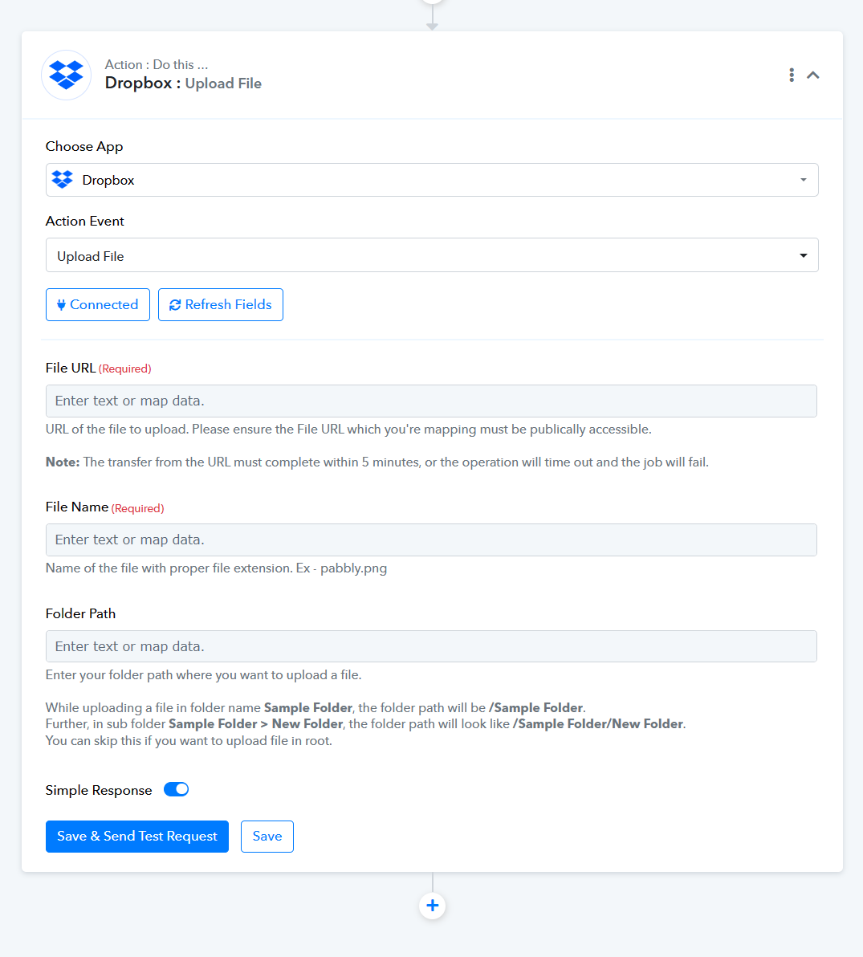Click the Refresh Fields button

click(220, 304)
